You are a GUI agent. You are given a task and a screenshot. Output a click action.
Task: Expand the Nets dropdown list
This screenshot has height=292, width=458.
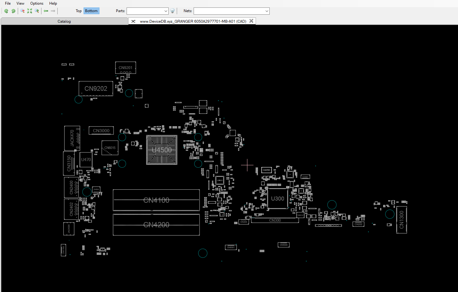pyautogui.click(x=267, y=11)
